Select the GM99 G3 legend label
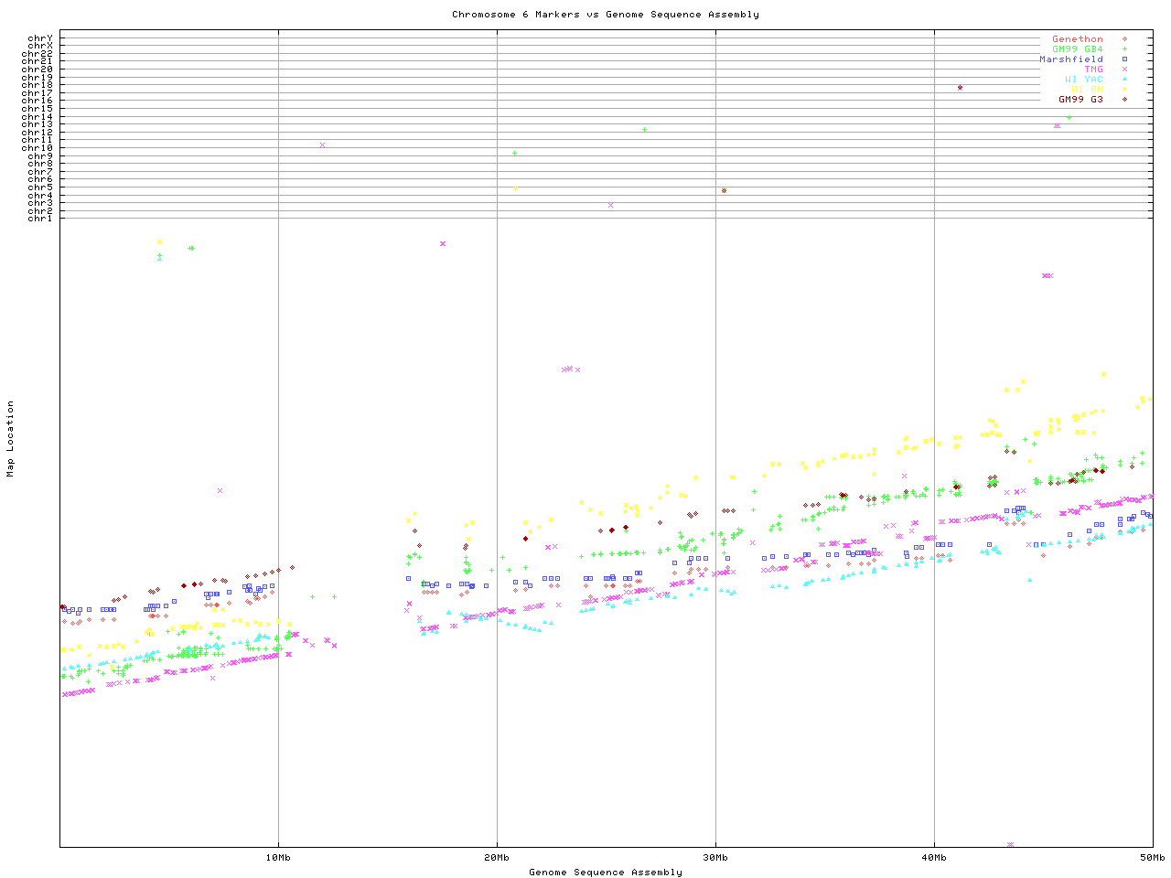1171x878 pixels. click(x=1080, y=99)
